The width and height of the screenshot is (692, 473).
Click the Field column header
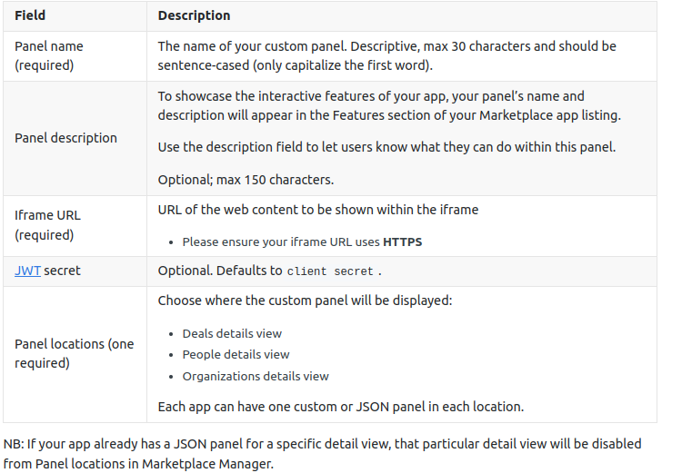(x=30, y=15)
